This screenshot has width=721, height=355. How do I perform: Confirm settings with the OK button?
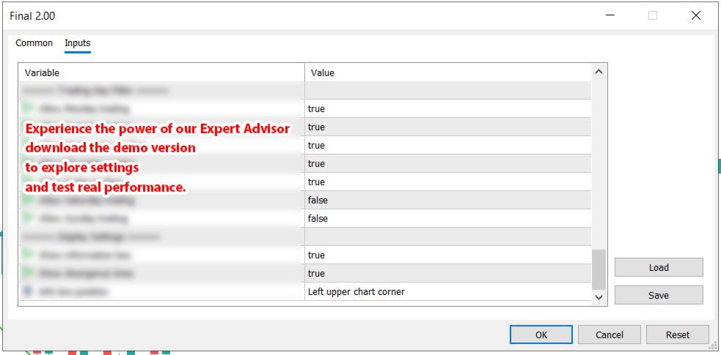coord(541,335)
